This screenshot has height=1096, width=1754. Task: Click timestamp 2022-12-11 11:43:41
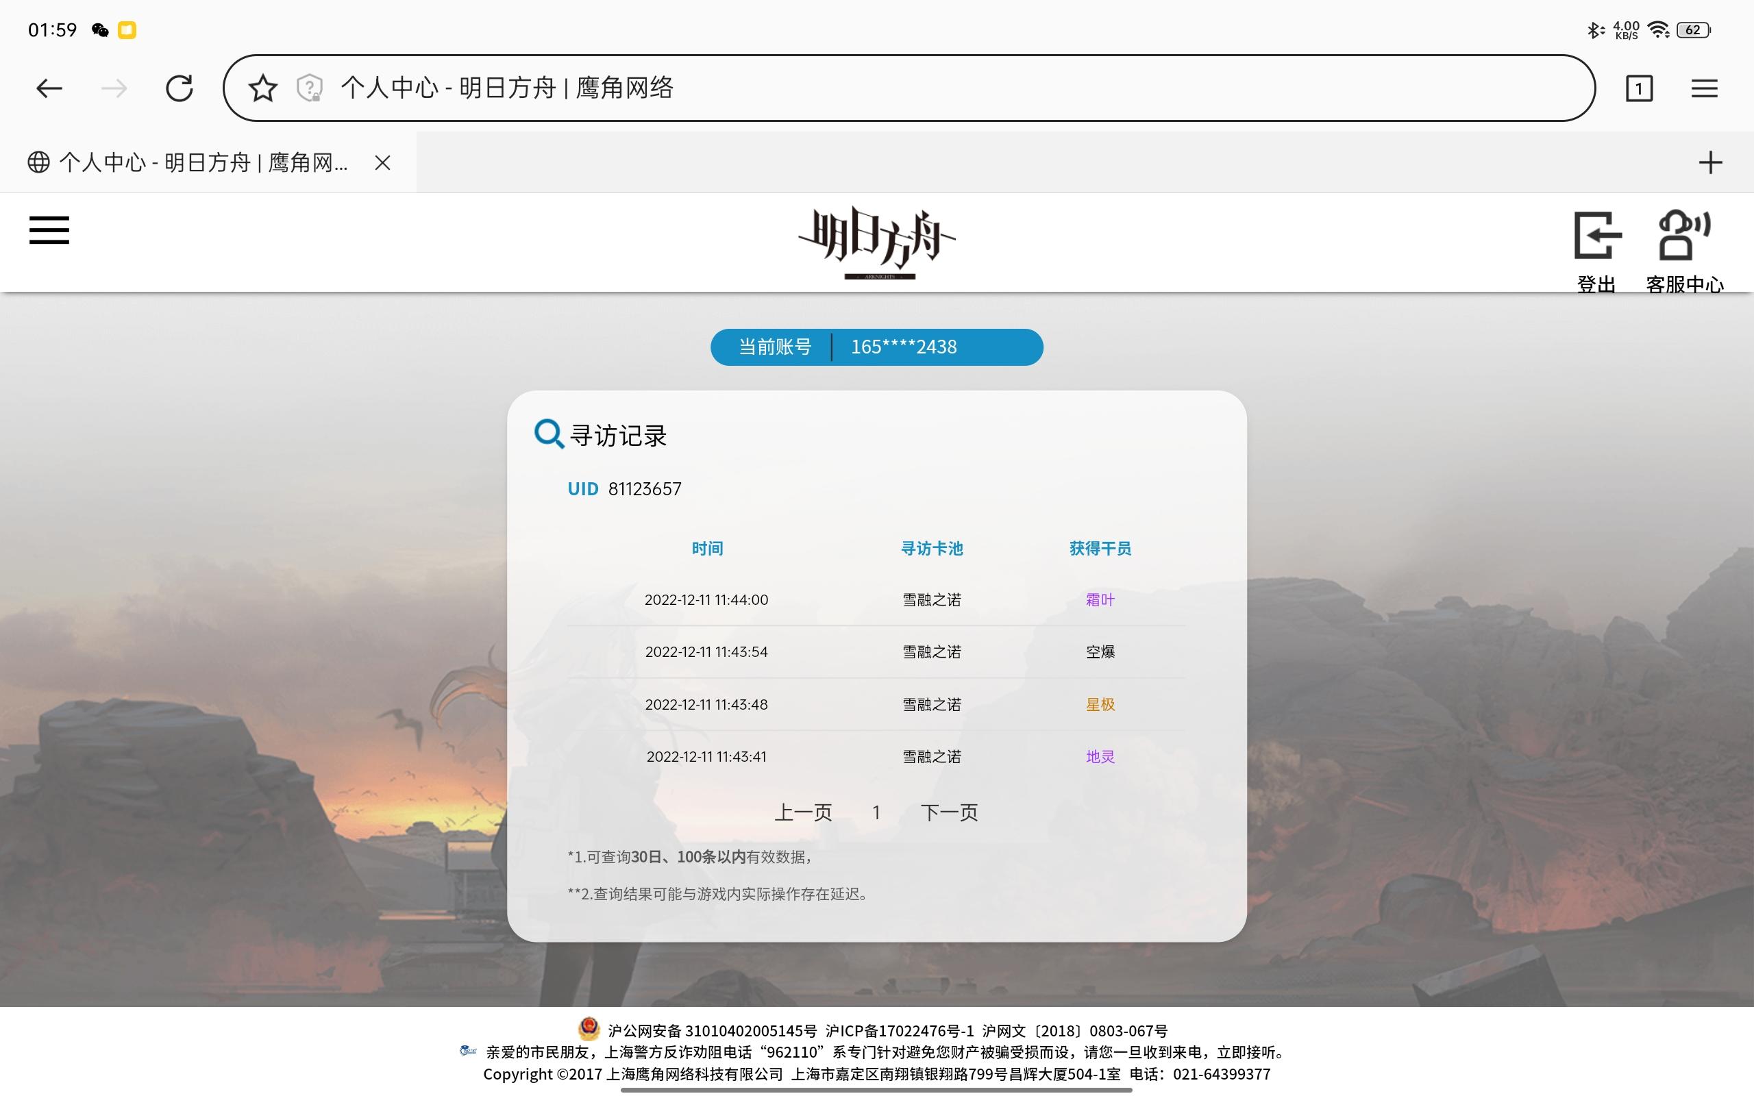click(706, 757)
